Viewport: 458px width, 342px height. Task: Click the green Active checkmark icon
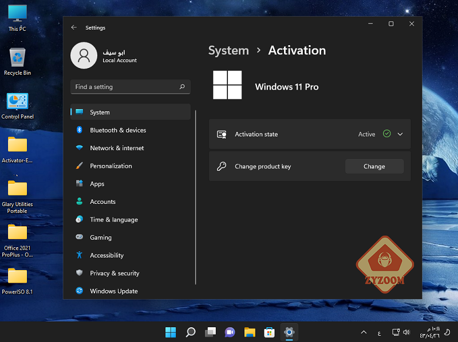click(387, 134)
